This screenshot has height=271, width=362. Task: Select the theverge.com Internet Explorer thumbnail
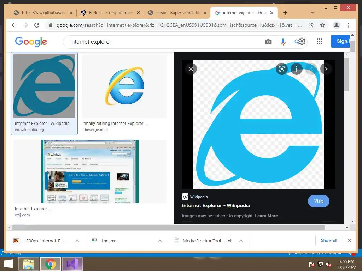click(x=124, y=86)
